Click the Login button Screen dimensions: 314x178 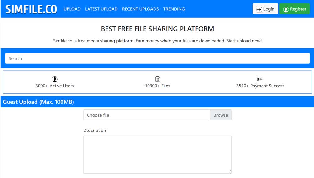(265, 9)
